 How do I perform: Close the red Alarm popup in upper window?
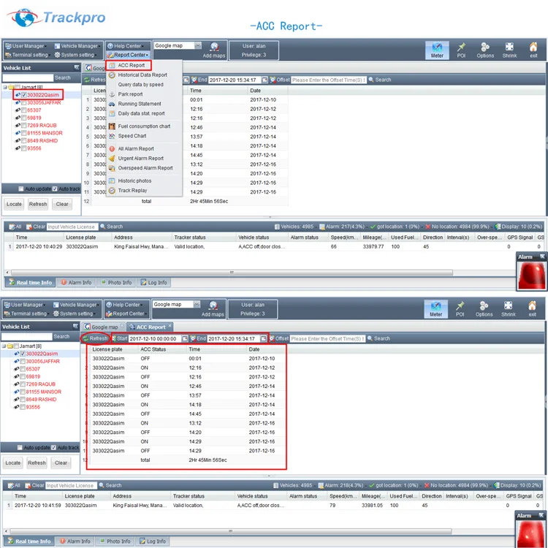pos(542,256)
